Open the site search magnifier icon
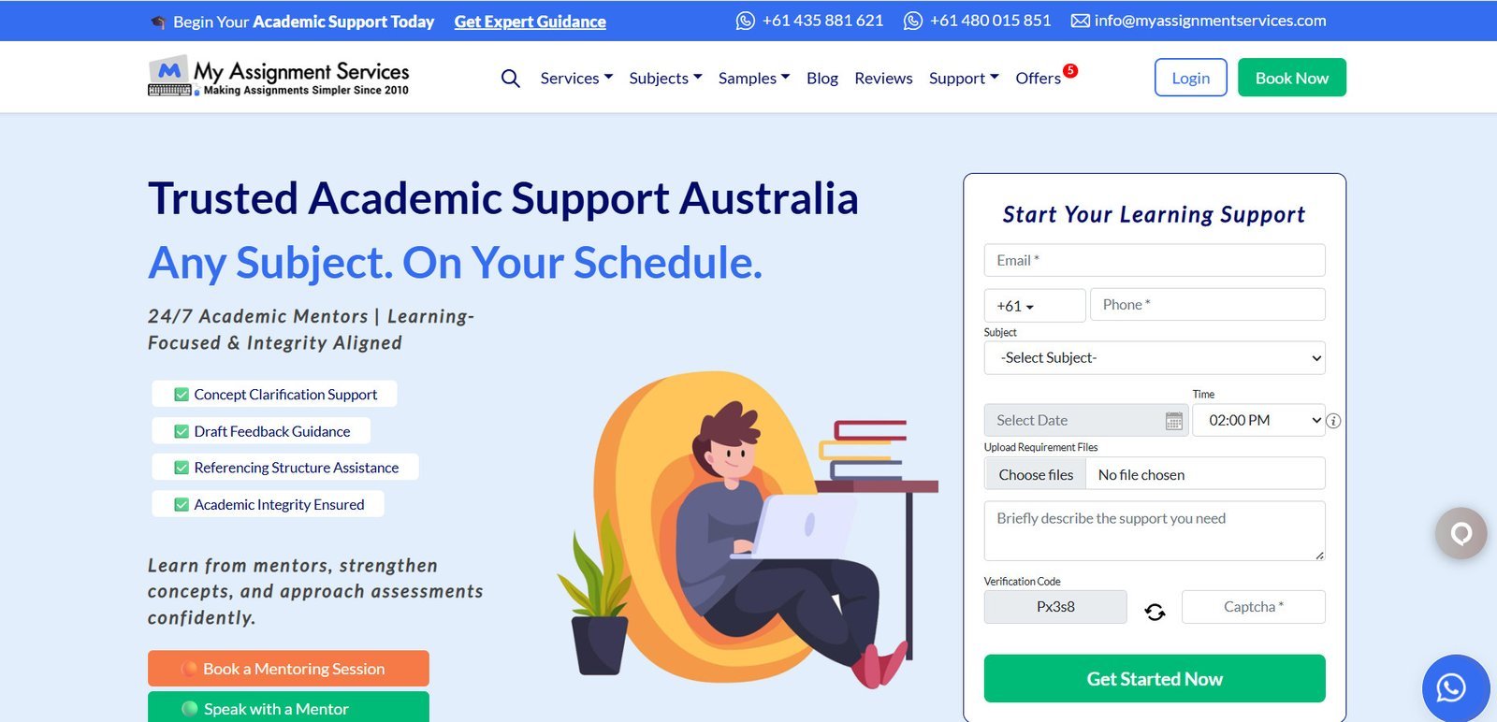Image resolution: width=1497 pixels, height=722 pixels. 510,79
